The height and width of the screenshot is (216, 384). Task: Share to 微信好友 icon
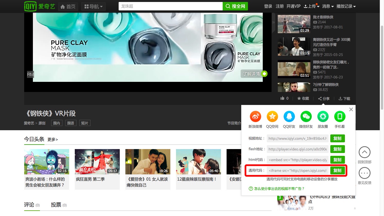[x=306, y=116]
